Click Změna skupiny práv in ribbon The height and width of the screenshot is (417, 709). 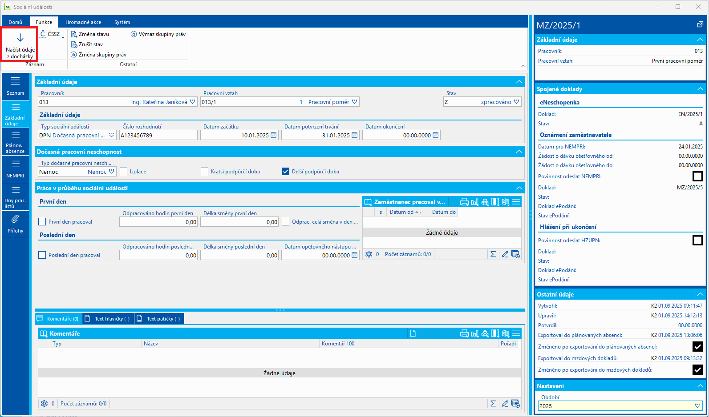click(98, 55)
